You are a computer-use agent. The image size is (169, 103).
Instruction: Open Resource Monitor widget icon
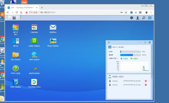click(110, 47)
